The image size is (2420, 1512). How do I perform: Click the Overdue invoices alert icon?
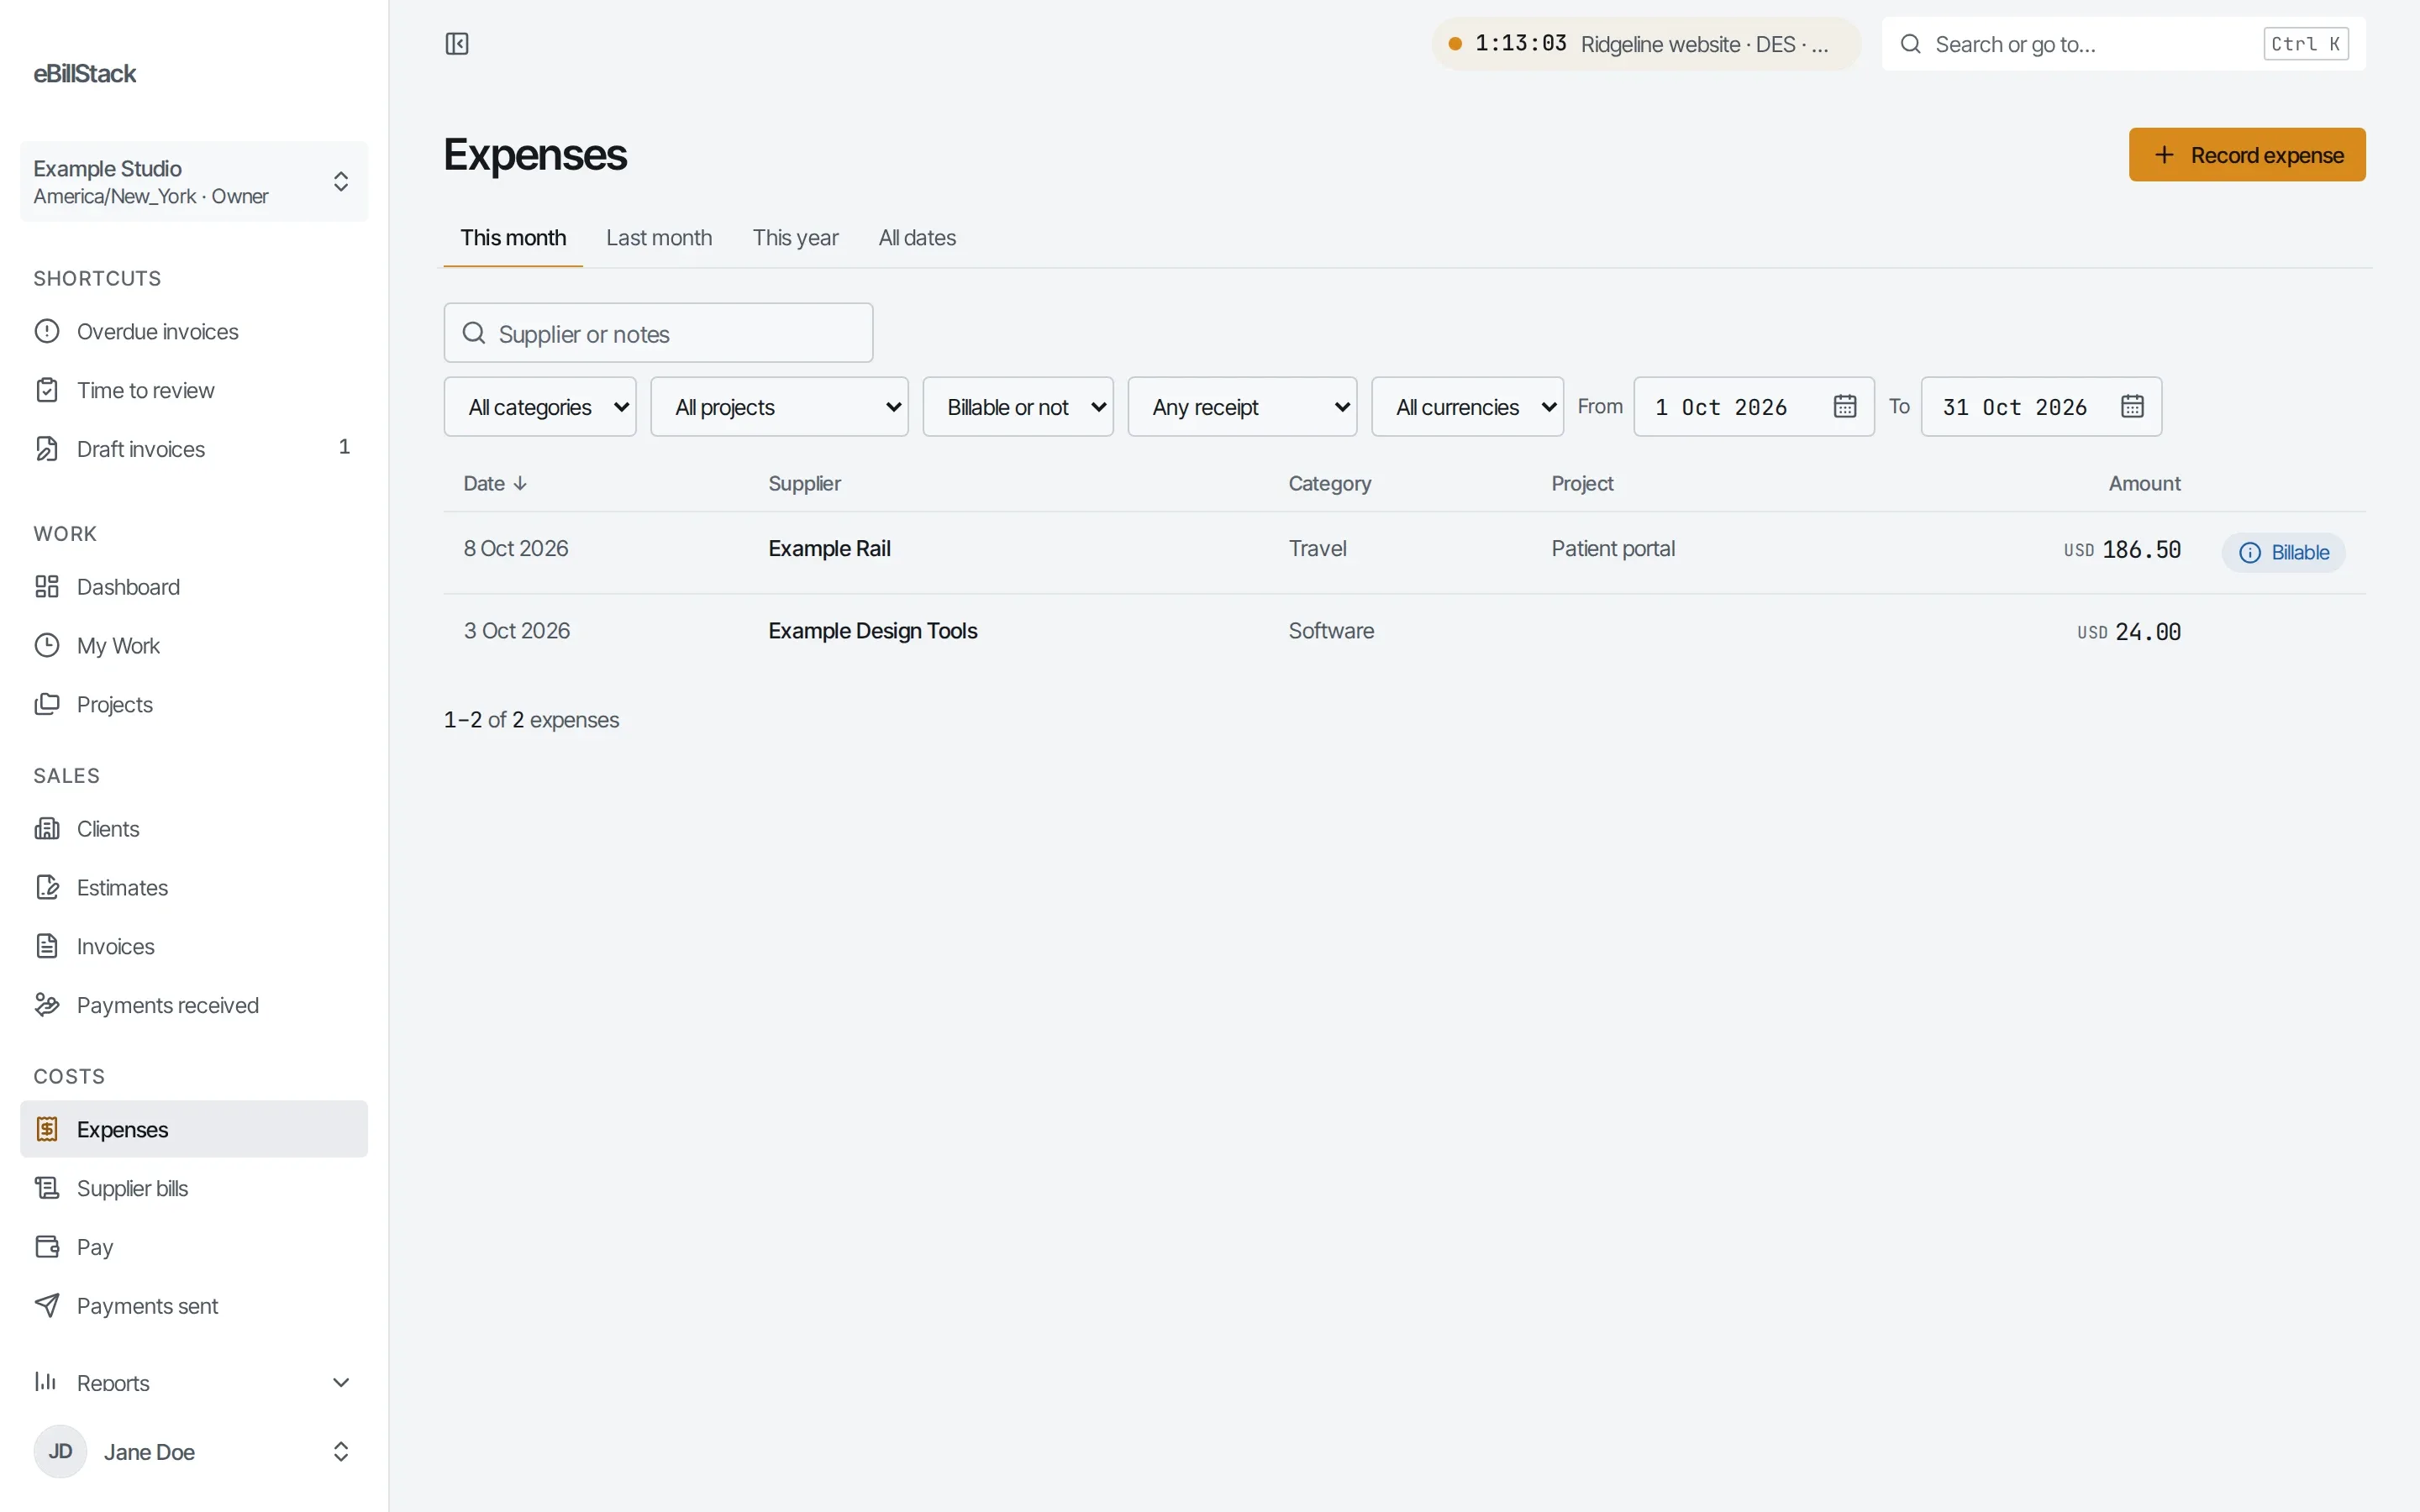point(47,331)
